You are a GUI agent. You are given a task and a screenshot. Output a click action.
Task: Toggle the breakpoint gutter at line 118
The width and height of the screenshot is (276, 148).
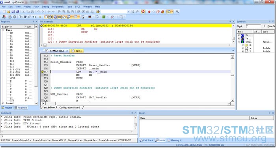42,75
